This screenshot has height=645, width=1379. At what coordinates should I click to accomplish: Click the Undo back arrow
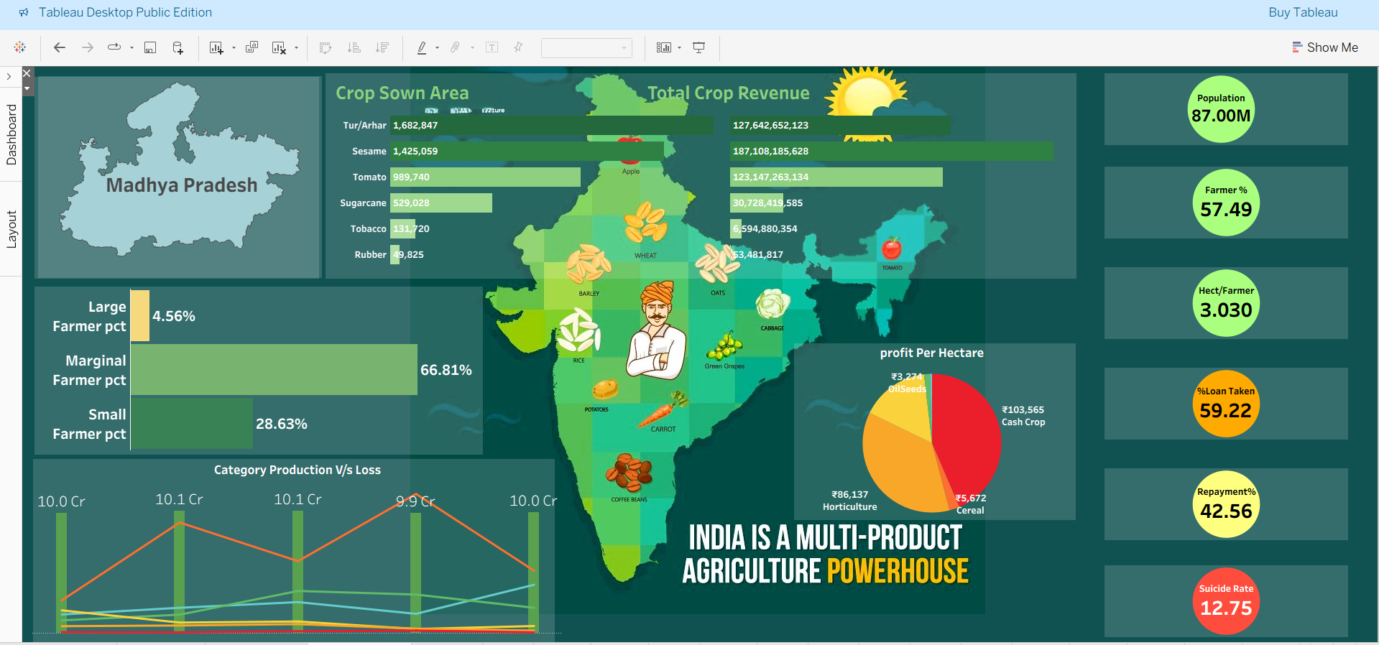pos(60,47)
